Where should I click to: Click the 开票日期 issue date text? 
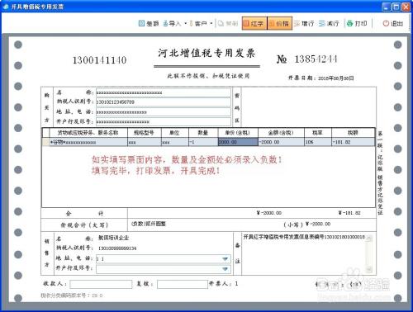click(x=320, y=78)
